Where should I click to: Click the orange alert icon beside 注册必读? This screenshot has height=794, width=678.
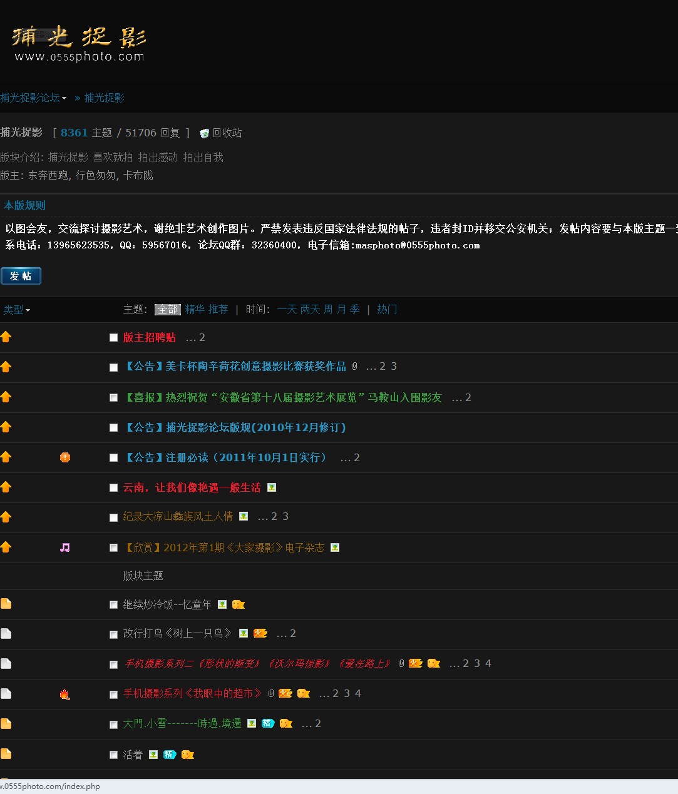click(65, 457)
